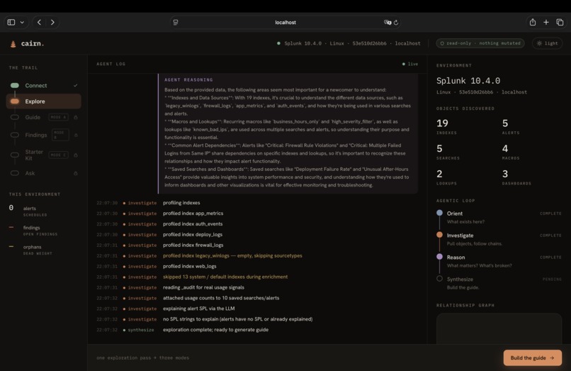The image size is (571, 371).
Task: Select log row 'profiled index auth_events'
Action: coord(257,224)
